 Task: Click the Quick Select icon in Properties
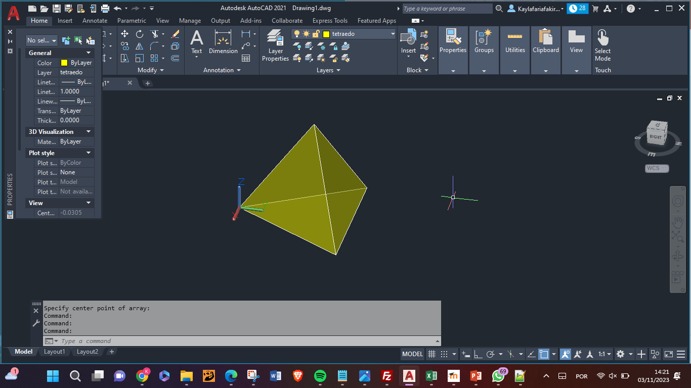(x=90, y=40)
